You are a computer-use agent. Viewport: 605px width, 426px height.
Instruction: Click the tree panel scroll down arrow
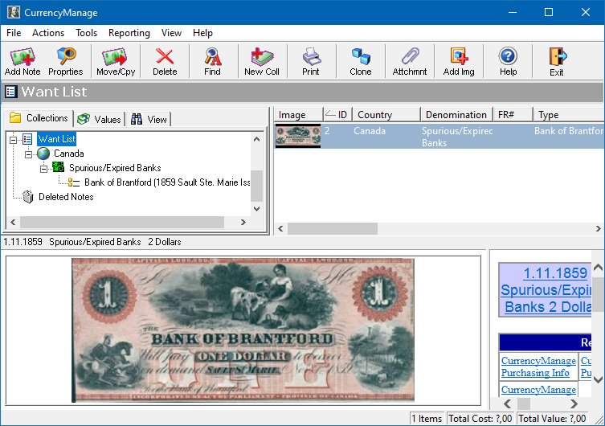[x=256, y=209]
